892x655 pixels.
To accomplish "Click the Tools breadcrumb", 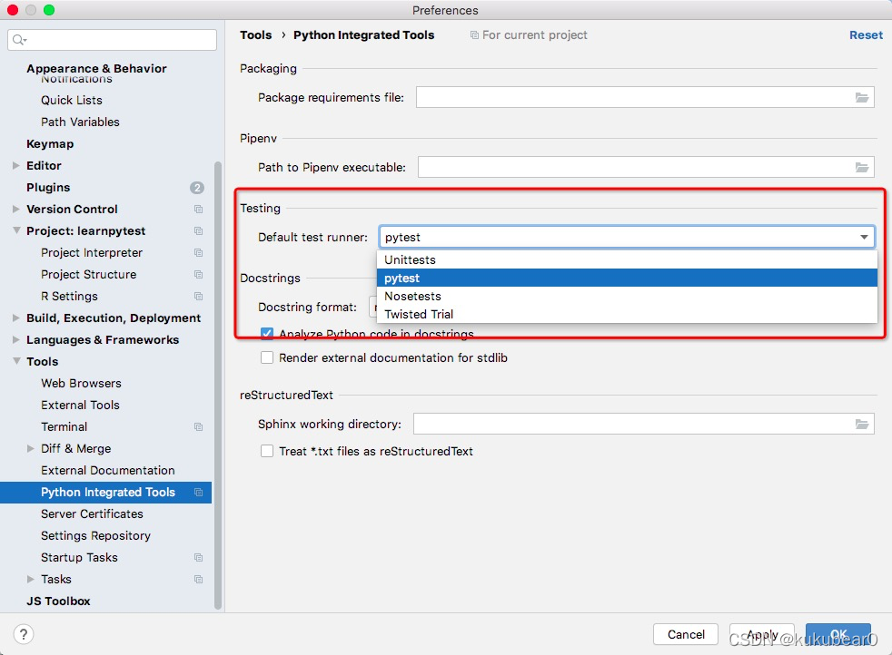I will click(256, 35).
